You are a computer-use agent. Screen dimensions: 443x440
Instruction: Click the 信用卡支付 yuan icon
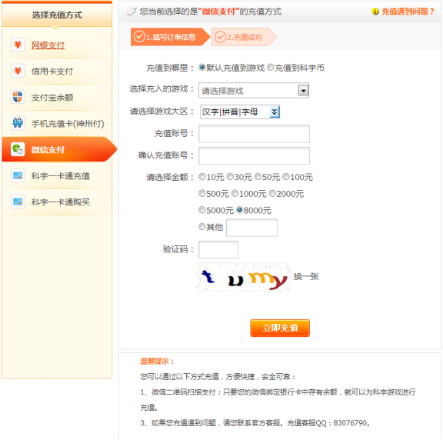click(x=18, y=71)
